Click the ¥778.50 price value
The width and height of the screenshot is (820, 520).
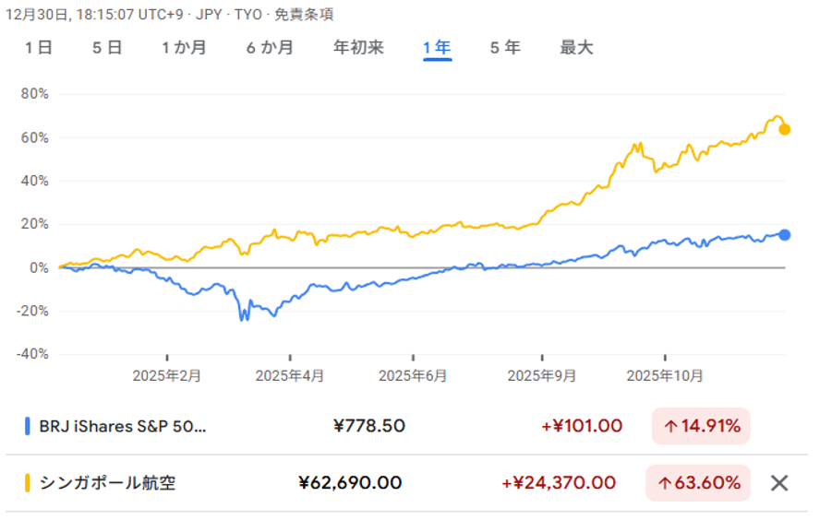coord(368,426)
